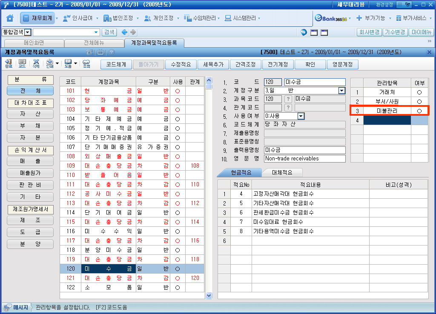Toggle the 미불관리 management item circle
Screen dimensions: 436x314
click(x=419, y=111)
